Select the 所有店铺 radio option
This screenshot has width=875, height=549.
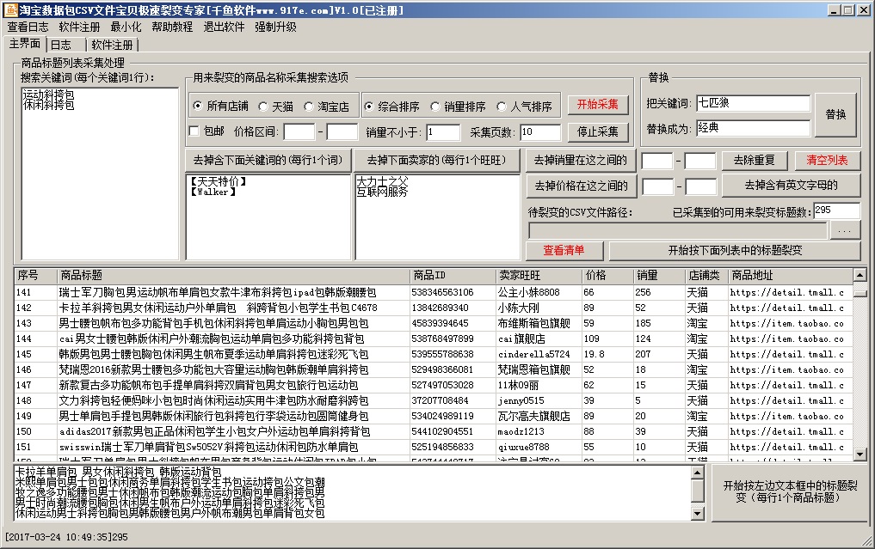coord(198,107)
